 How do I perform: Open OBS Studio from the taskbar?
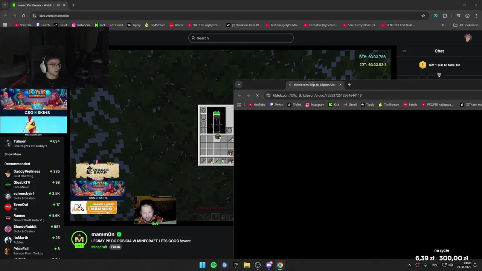coord(258,265)
